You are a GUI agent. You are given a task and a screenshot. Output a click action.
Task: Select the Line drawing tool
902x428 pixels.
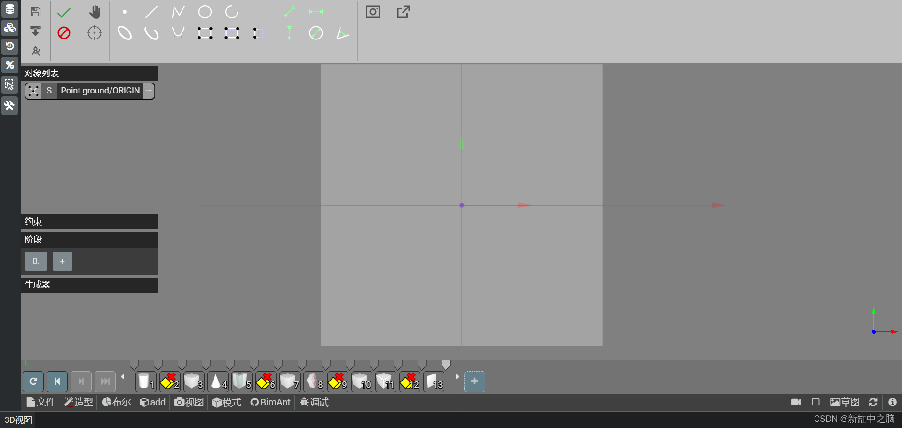click(x=151, y=12)
